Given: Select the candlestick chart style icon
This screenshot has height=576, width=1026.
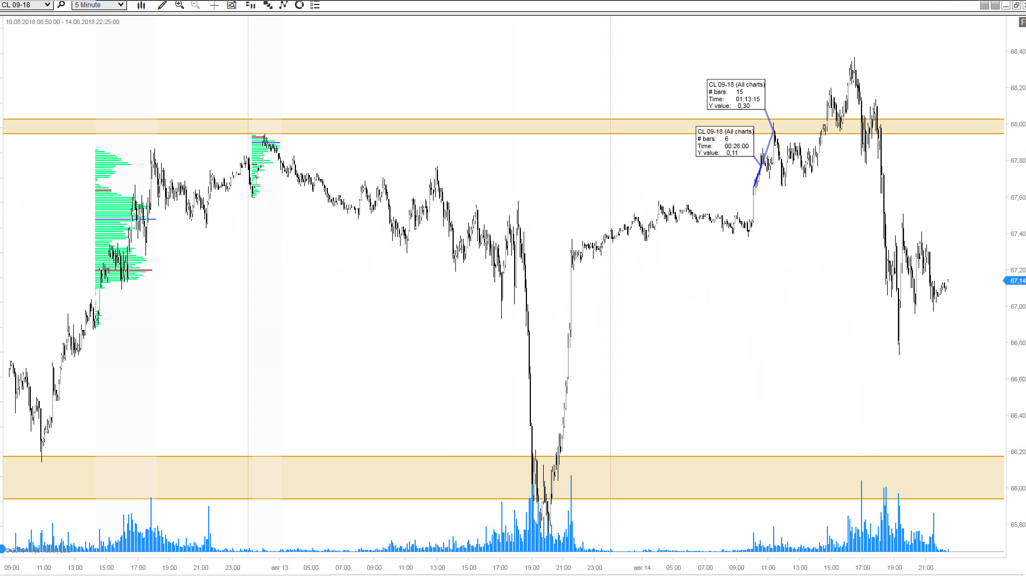Looking at the screenshot, I should coord(142,5).
